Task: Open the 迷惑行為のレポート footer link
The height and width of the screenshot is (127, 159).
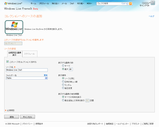Action: click(x=95, y=124)
